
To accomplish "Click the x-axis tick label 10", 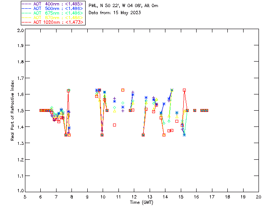I will point(103,197).
